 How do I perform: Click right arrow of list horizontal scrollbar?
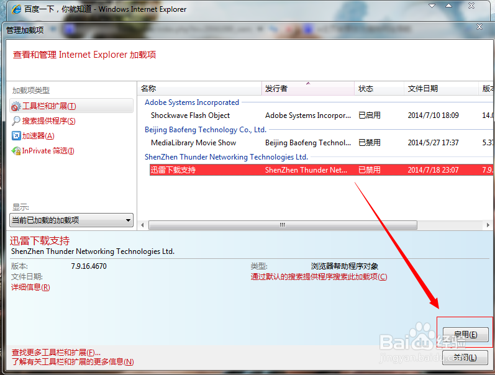pyautogui.click(x=488, y=225)
